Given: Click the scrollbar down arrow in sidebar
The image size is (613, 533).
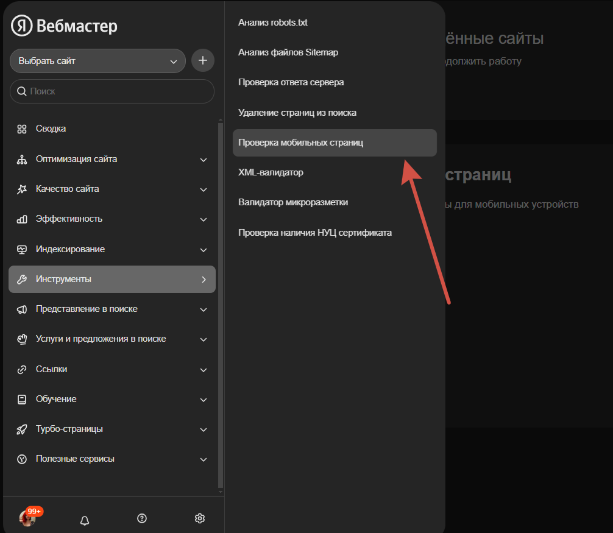Looking at the screenshot, I should (221, 492).
